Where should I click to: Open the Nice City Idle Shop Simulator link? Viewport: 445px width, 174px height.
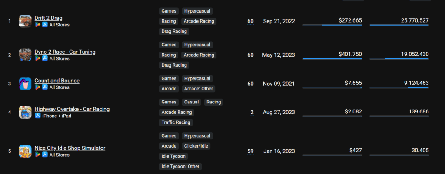point(70,148)
